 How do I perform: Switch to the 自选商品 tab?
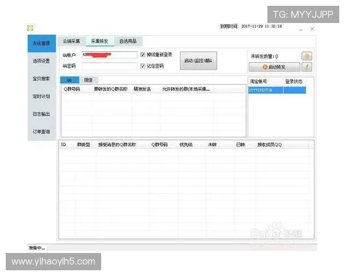tap(128, 41)
